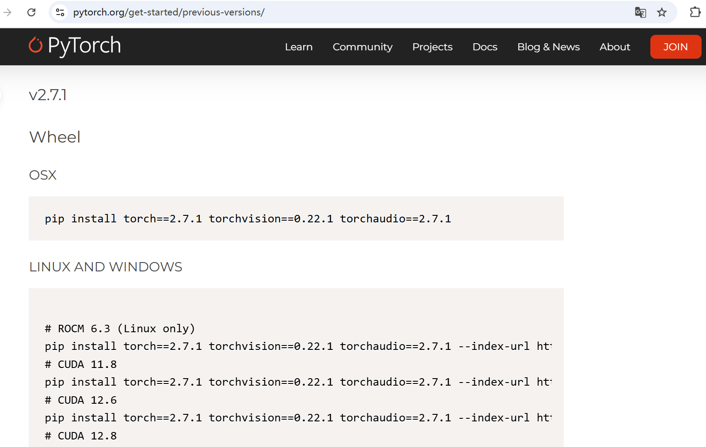Open the site information icon
Image resolution: width=706 pixels, height=447 pixels.
(x=60, y=12)
